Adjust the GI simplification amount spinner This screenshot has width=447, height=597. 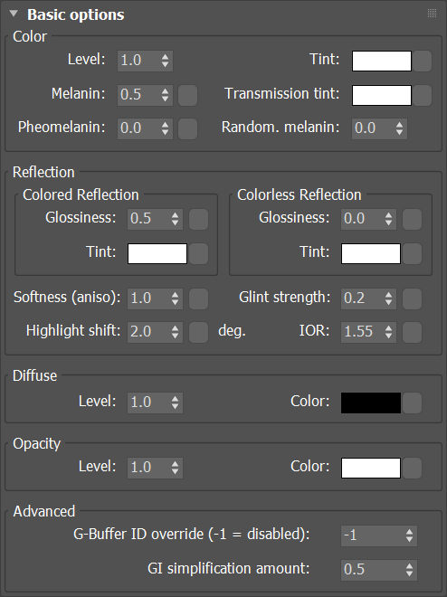(409, 570)
